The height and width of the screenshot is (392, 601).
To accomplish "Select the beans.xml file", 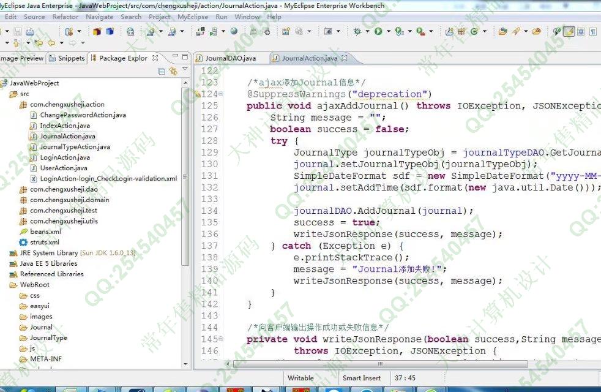I will coord(45,232).
